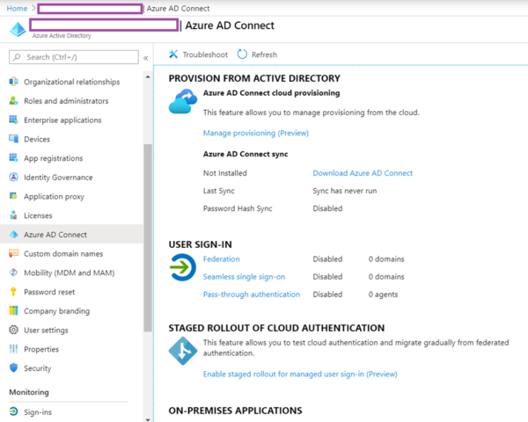Click Azure AD Connect breadcrumb text
The image size is (528, 422).
pyautogui.click(x=178, y=9)
